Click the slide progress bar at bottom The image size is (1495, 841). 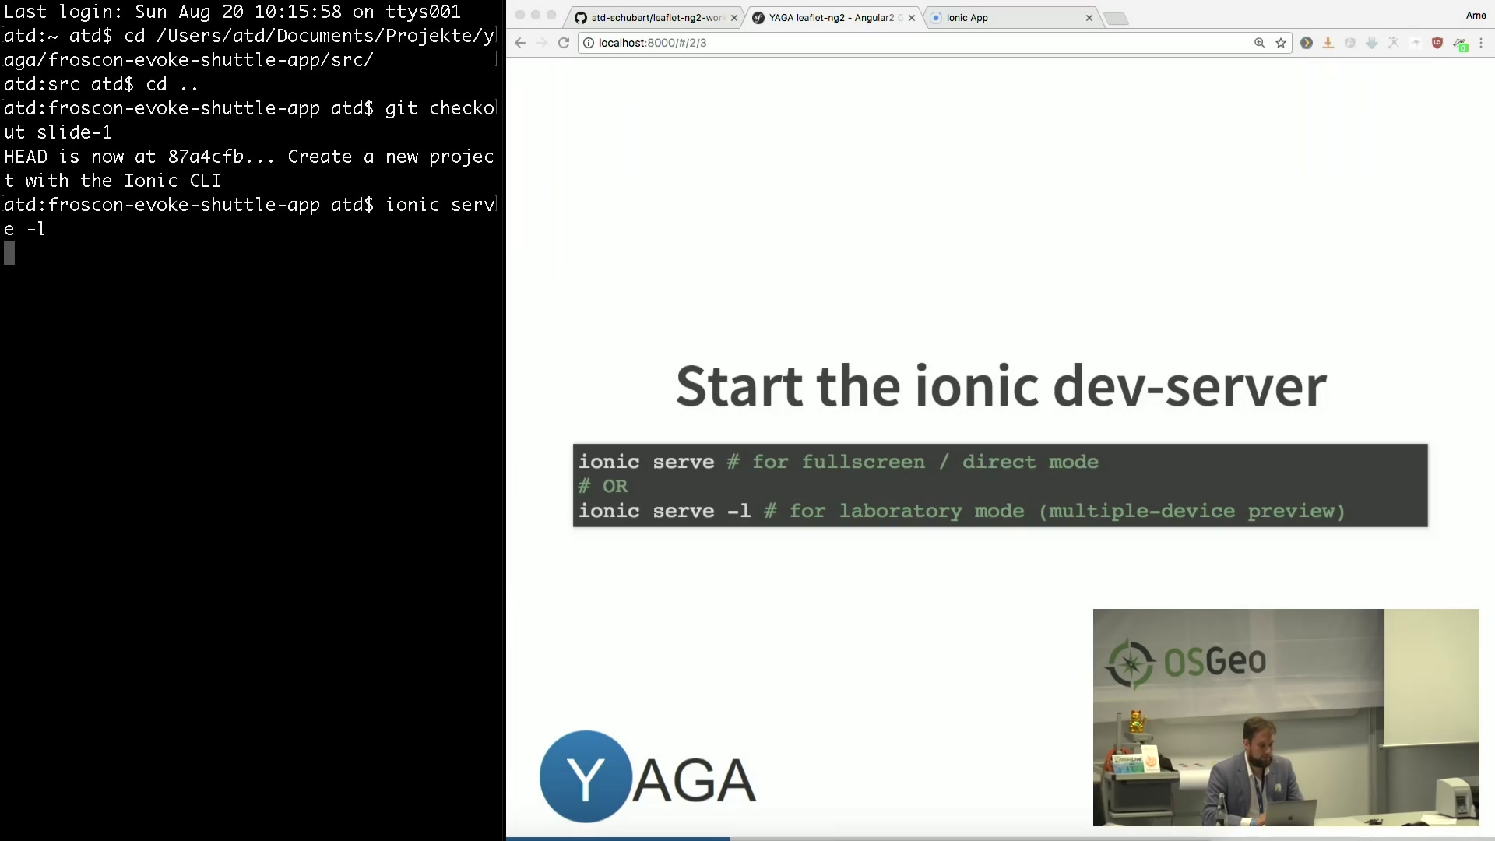(1001, 838)
